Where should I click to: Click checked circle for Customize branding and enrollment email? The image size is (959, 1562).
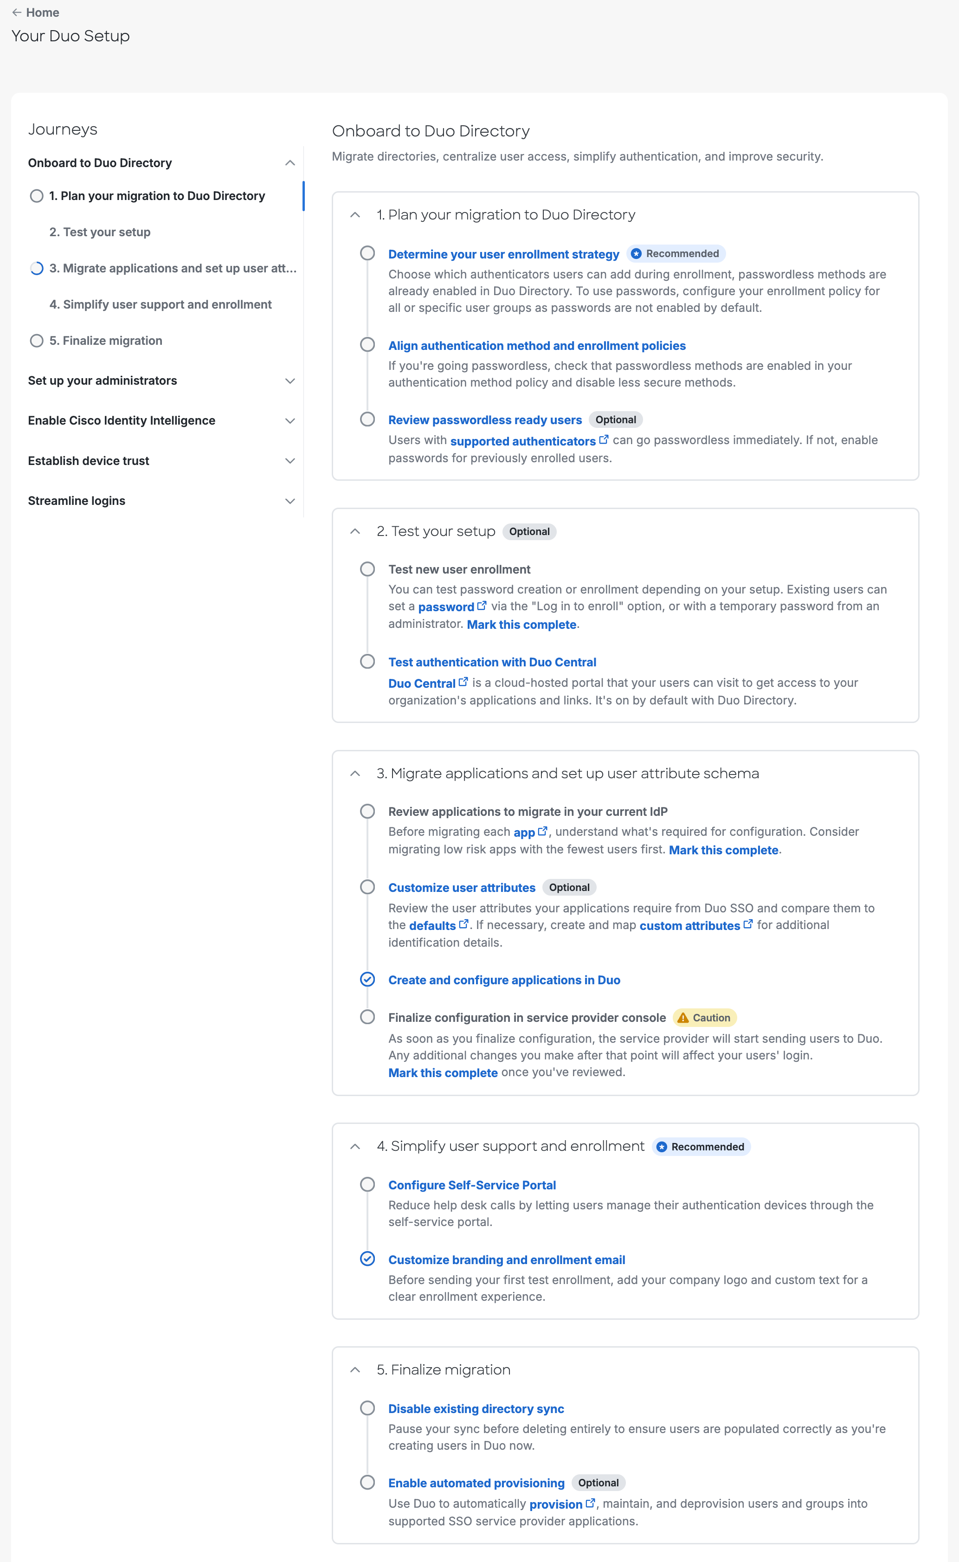pyautogui.click(x=367, y=1259)
